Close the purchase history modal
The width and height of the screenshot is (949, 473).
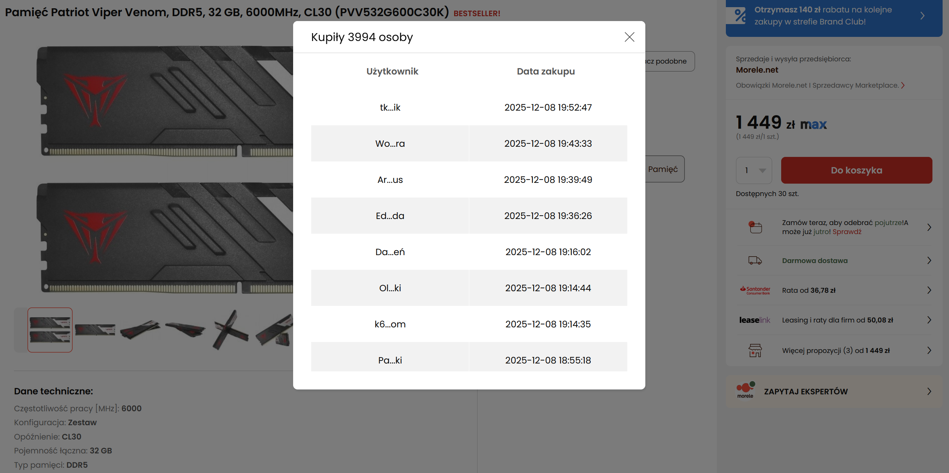click(x=629, y=37)
